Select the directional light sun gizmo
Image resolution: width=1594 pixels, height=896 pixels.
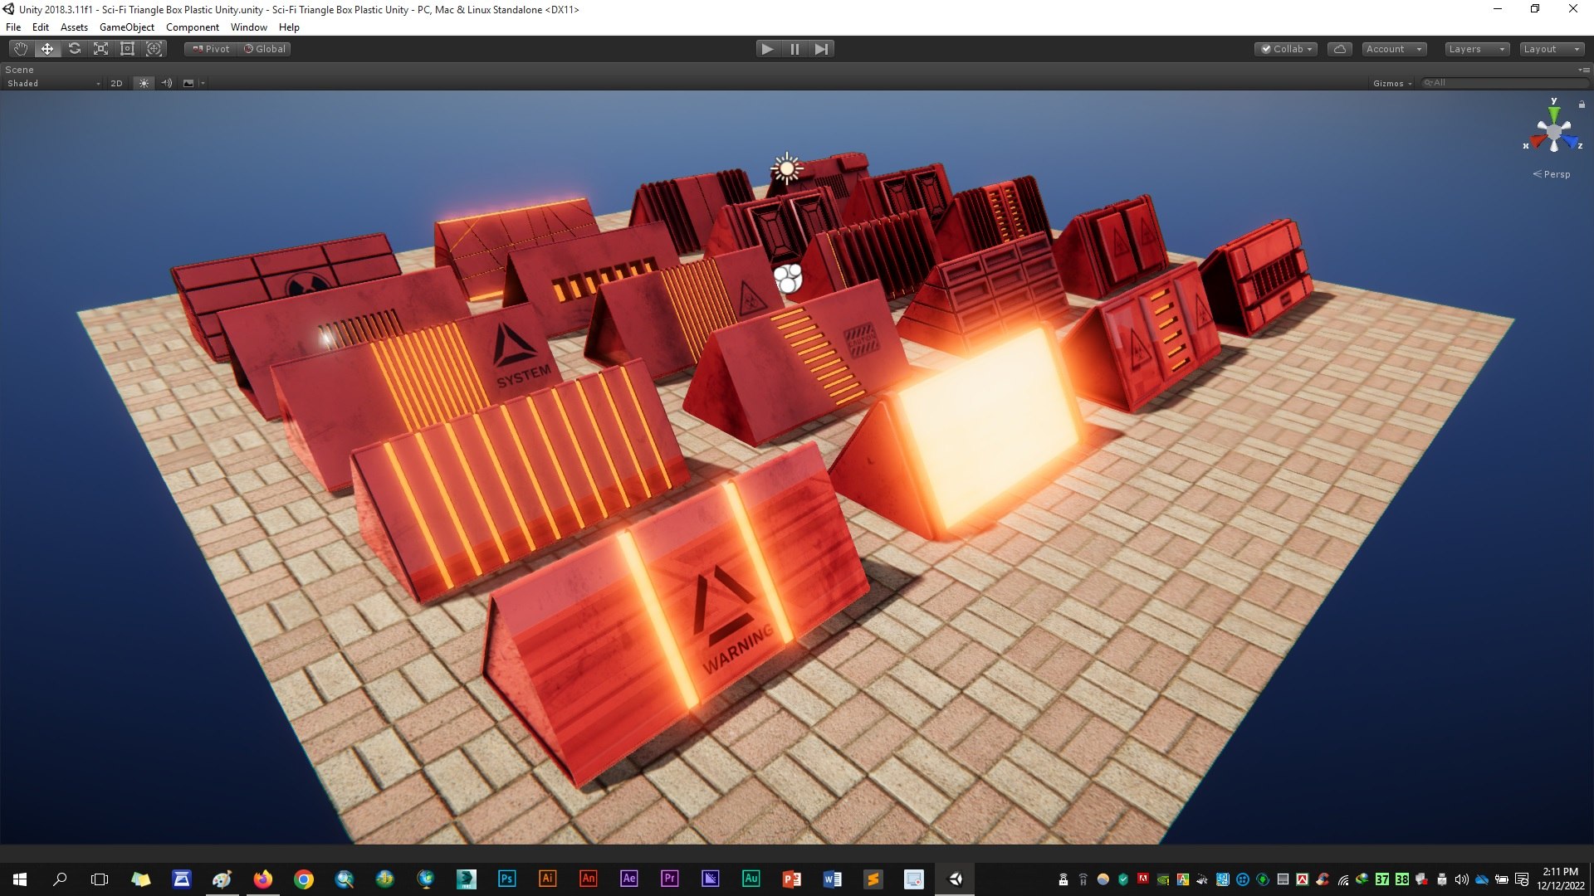[786, 168]
